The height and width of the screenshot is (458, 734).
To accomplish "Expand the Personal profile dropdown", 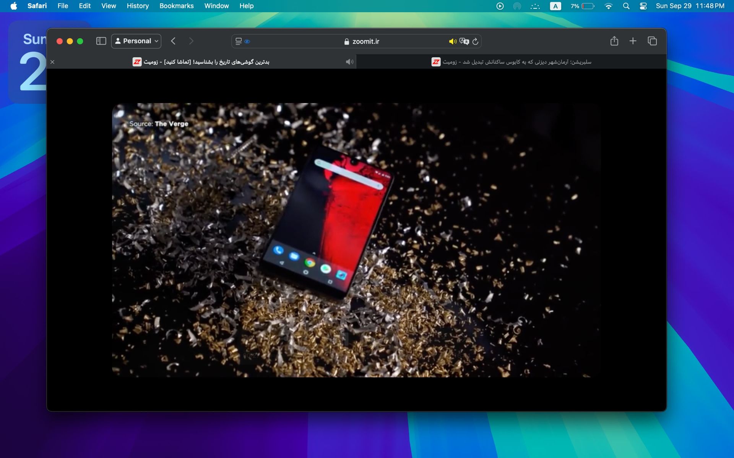I will tap(136, 41).
